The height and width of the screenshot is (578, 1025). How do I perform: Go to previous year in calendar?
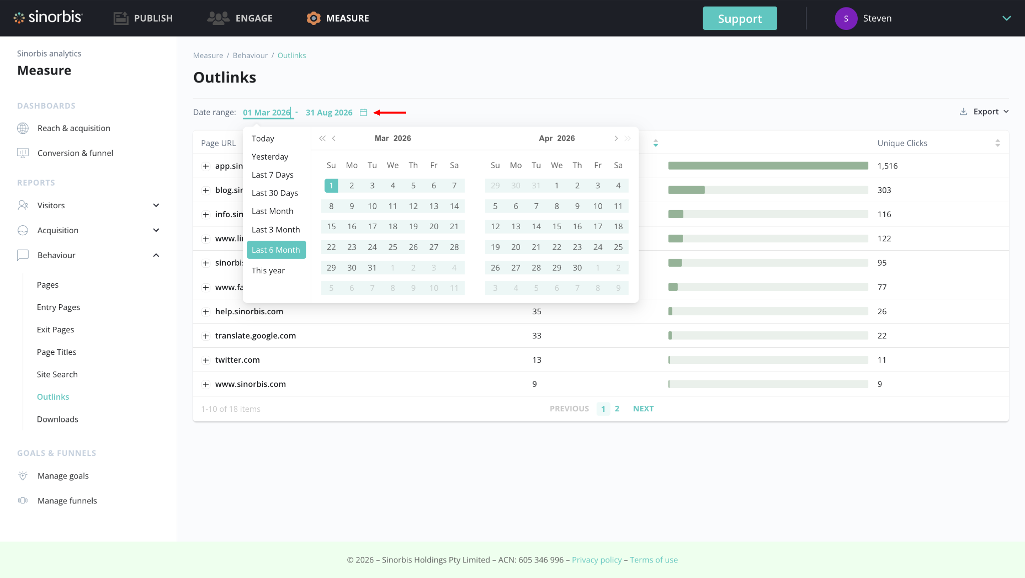pyautogui.click(x=322, y=139)
